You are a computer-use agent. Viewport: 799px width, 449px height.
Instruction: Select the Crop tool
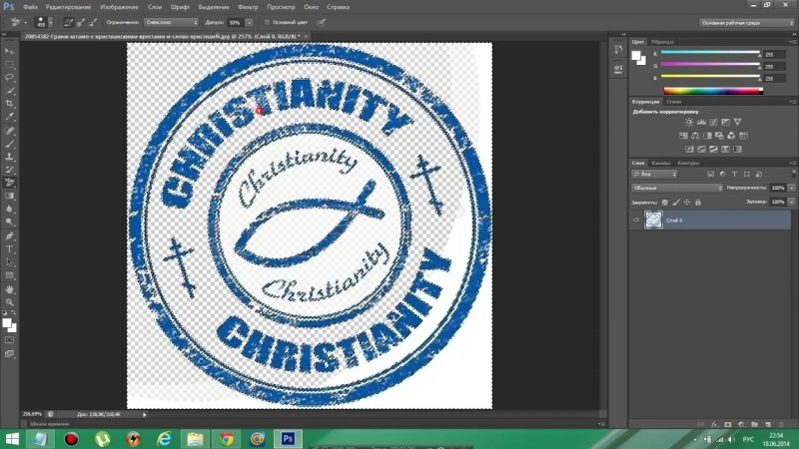[10, 104]
